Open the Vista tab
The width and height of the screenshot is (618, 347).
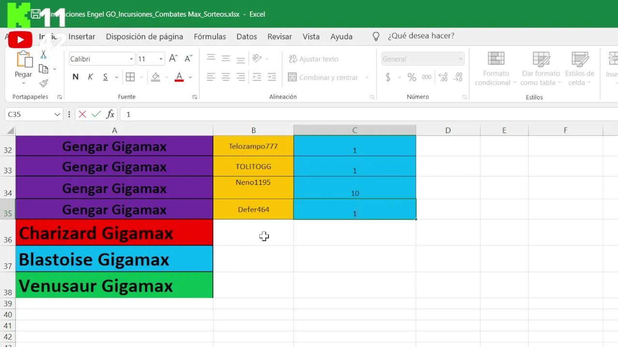click(311, 37)
